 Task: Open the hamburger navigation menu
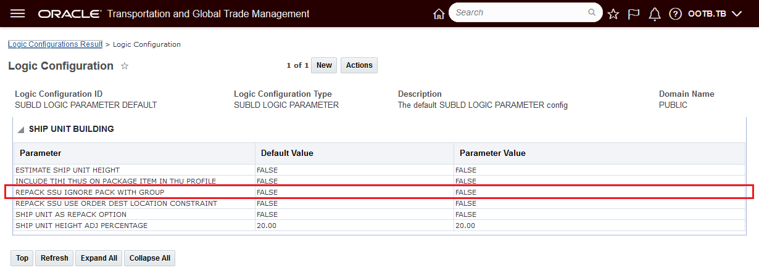click(x=18, y=14)
